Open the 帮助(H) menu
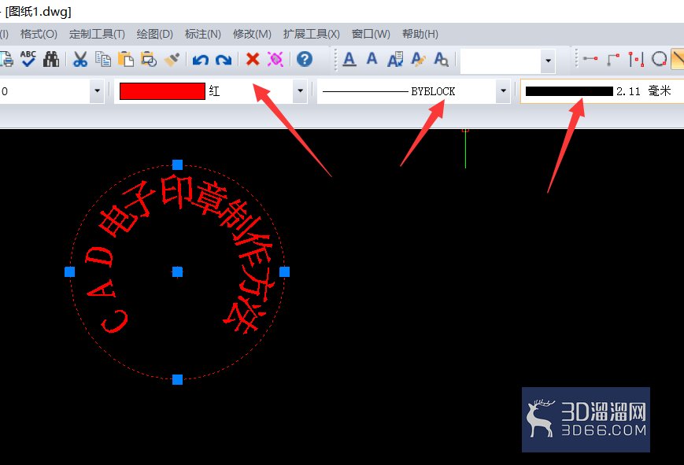 click(420, 34)
